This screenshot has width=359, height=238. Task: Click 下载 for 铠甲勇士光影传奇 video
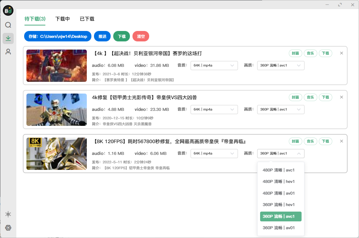pos(325,97)
